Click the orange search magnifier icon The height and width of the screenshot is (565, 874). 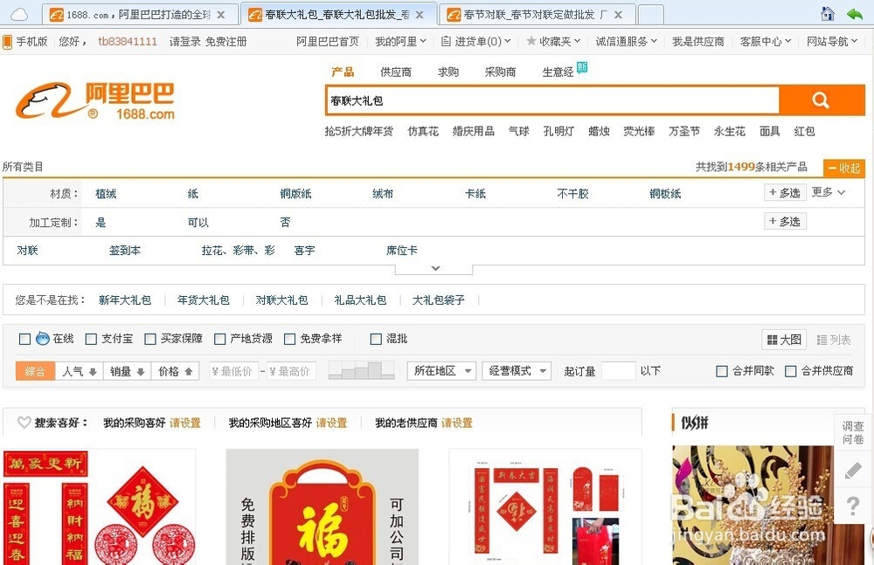820,100
